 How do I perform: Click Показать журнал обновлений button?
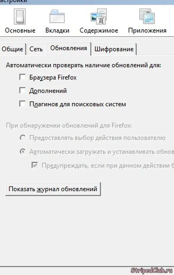pyautogui.click(x=53, y=189)
